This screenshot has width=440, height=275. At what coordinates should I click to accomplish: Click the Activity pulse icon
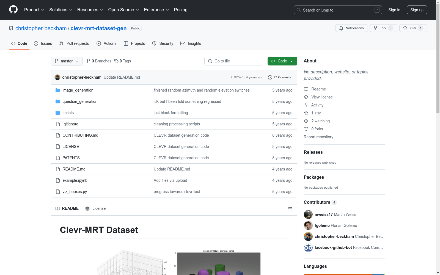click(306, 105)
